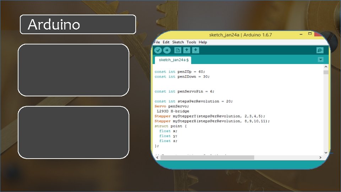Click the vertical scrollbar thumb
This screenshot has width=341, height=192.
pyautogui.click(x=326, y=72)
